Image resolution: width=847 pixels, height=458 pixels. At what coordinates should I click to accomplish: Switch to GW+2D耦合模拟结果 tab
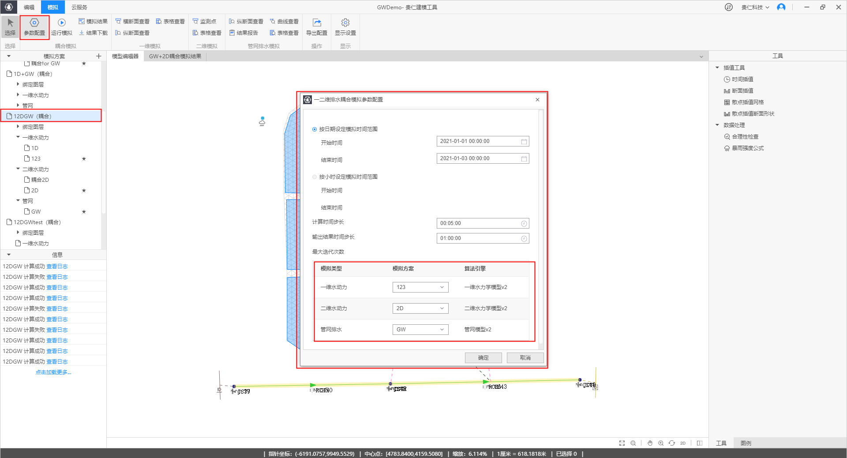175,56
